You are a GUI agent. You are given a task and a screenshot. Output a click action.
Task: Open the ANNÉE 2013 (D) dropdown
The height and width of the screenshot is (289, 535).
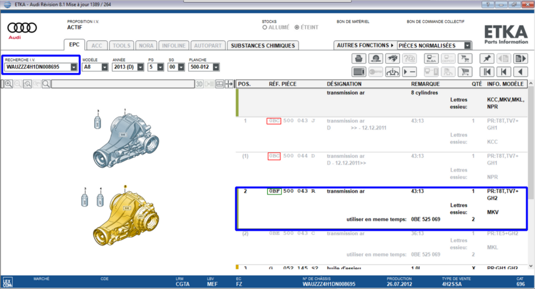[140, 67]
